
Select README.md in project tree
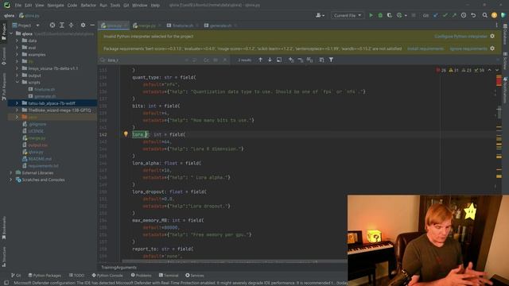(x=40, y=159)
